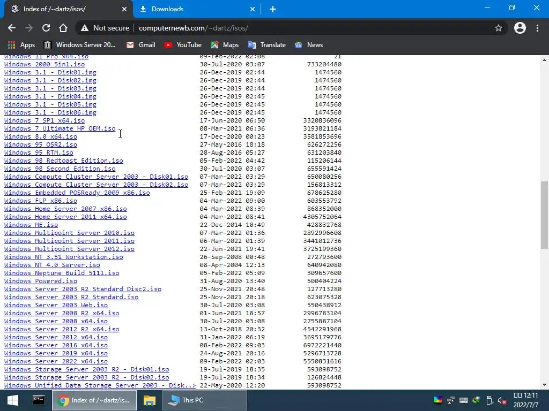This screenshot has height=411, width=549.
Task: Download Windows_Embedded_POSReady_2009_x86.iso
Action: pyautogui.click(x=77, y=193)
